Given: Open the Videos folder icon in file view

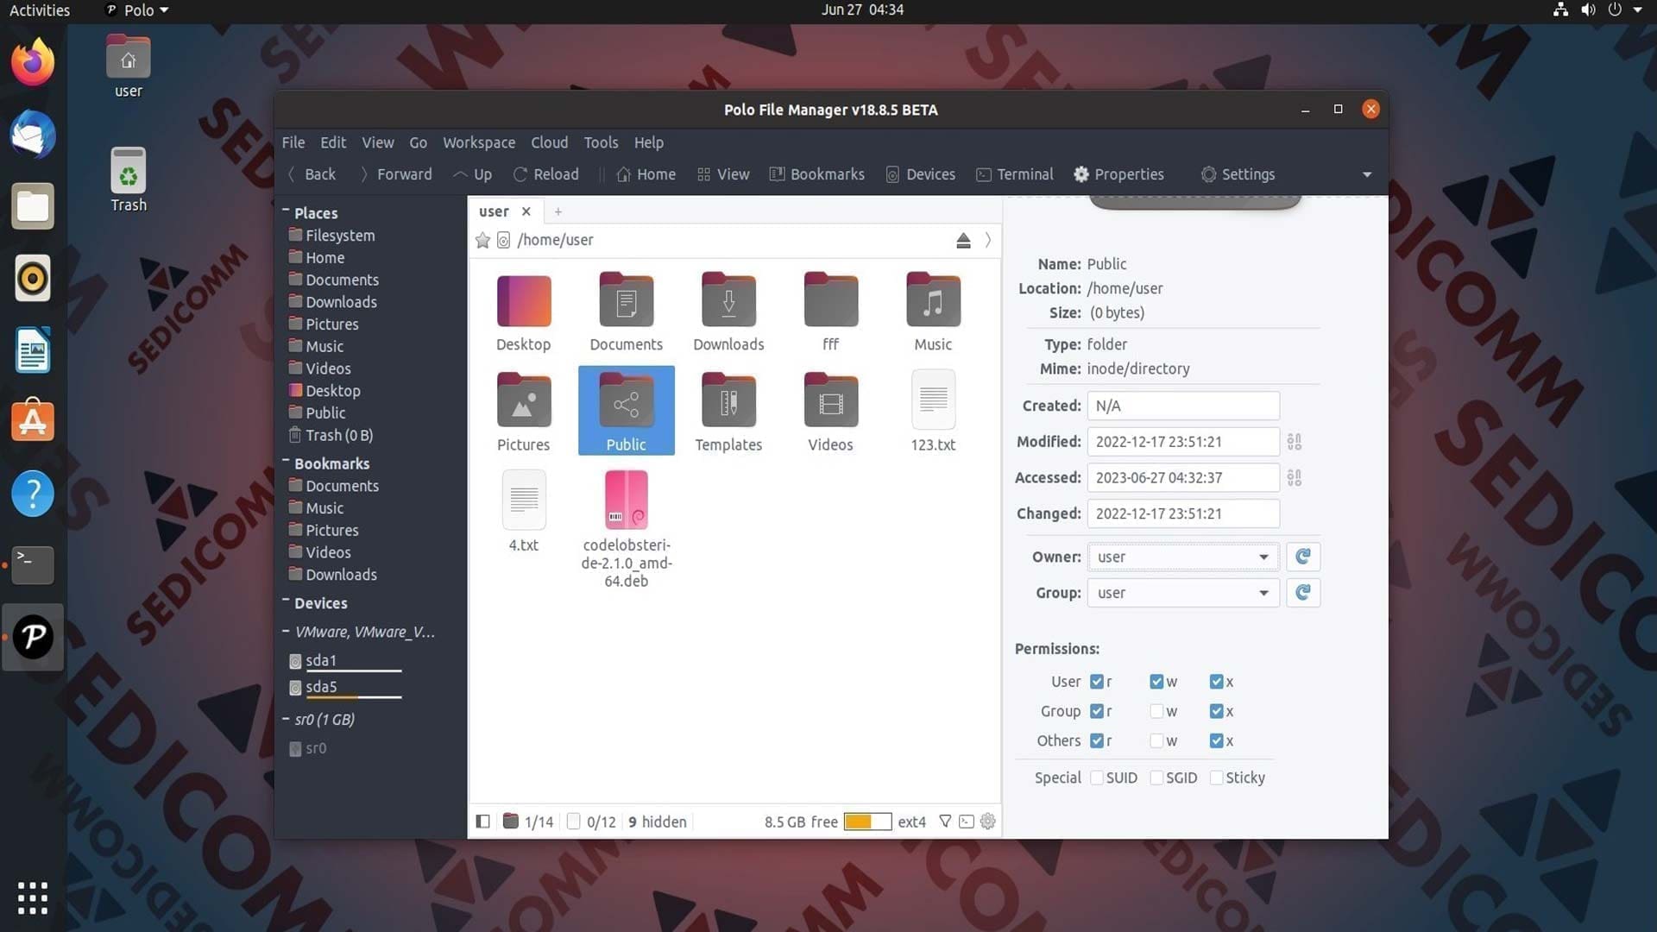Looking at the screenshot, I should tap(830, 400).
